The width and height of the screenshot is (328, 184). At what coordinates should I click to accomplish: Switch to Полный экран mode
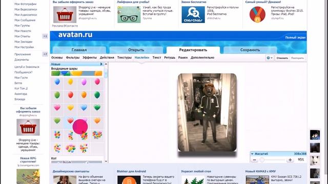coord(295,37)
